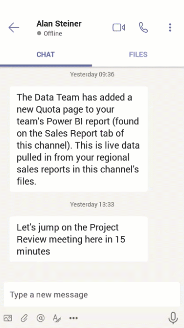Go back using the left arrow

(x=14, y=28)
